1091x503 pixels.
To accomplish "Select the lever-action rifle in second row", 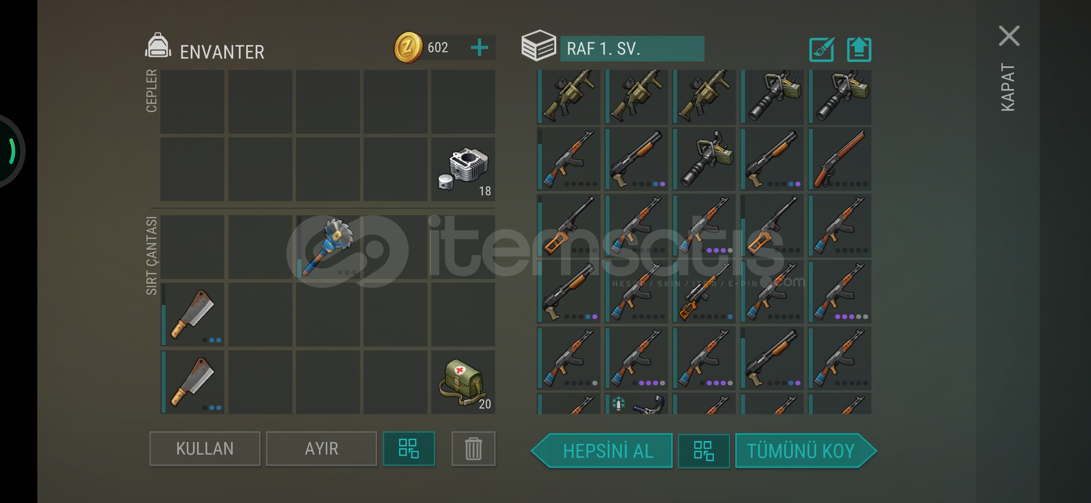I will [x=840, y=159].
